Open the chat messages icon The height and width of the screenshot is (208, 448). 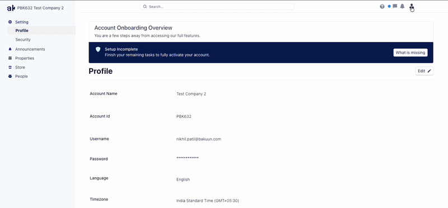point(395,6)
